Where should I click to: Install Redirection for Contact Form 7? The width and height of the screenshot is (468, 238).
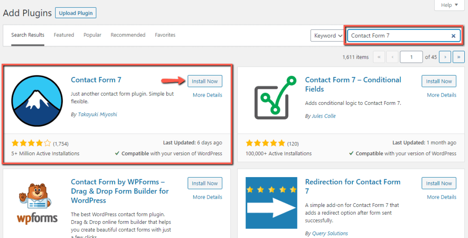(439, 183)
